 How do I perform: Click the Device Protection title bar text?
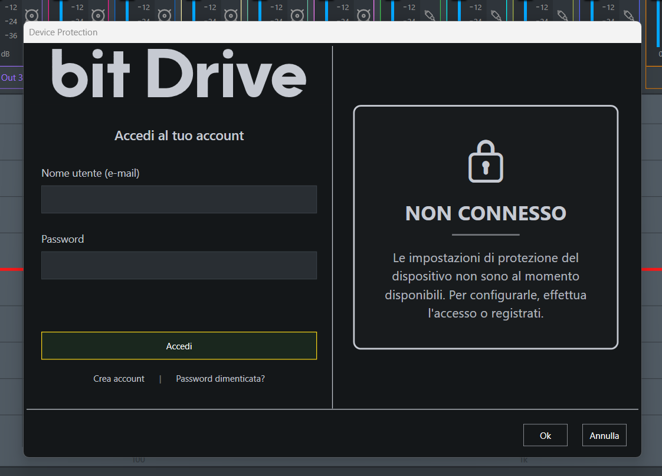pyautogui.click(x=63, y=32)
